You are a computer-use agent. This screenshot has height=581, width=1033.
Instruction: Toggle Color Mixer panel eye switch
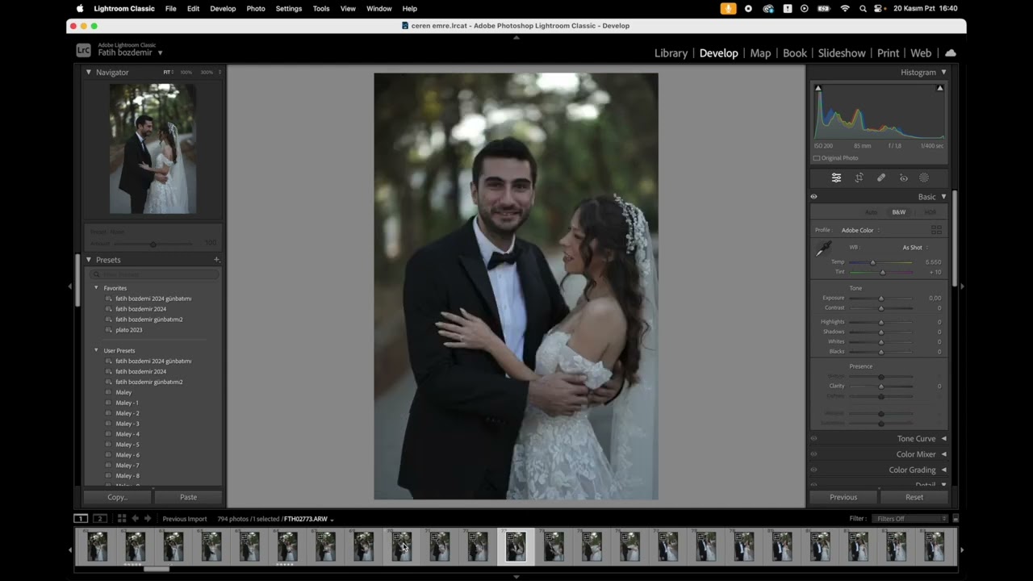pos(813,454)
